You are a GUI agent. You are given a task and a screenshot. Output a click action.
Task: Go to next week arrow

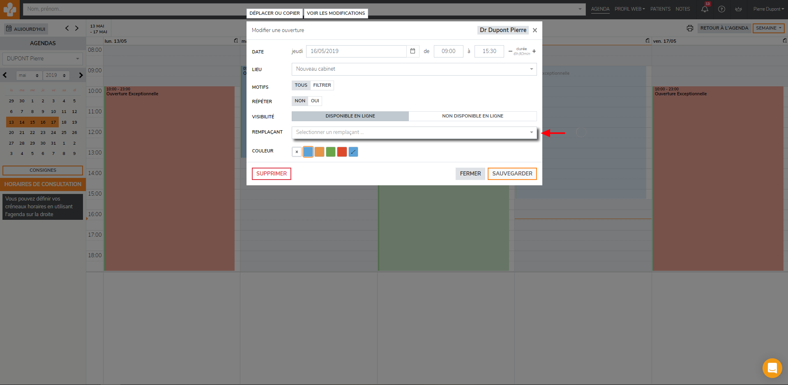click(x=77, y=28)
